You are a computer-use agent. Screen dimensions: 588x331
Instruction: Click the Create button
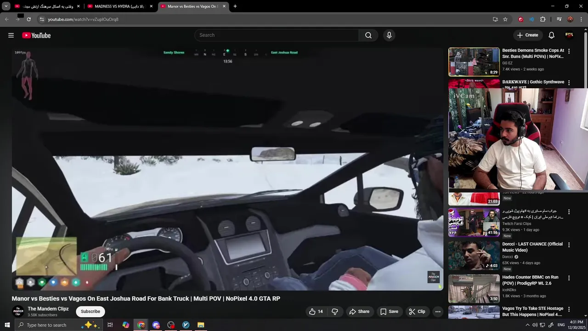527,35
